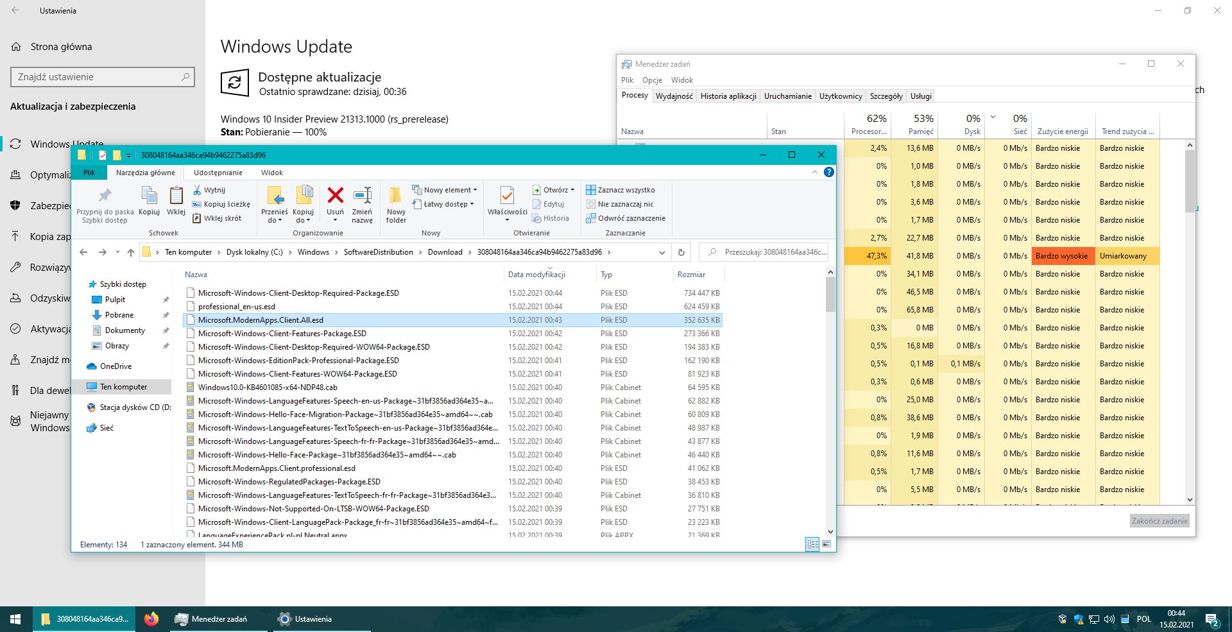Open Firefox from the taskbar
This screenshot has height=632, width=1232.
151,619
